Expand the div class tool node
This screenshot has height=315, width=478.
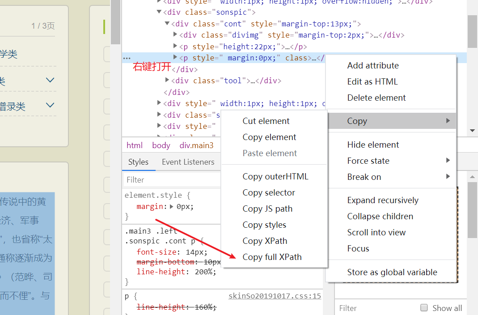[x=167, y=80]
